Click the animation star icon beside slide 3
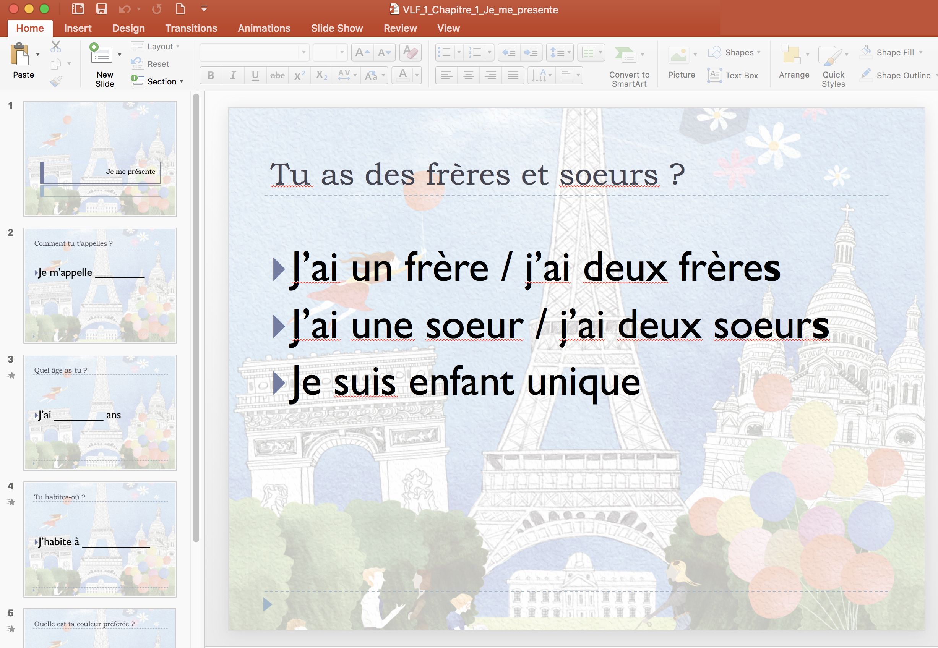Screen dimensions: 938x648 (x=11, y=375)
